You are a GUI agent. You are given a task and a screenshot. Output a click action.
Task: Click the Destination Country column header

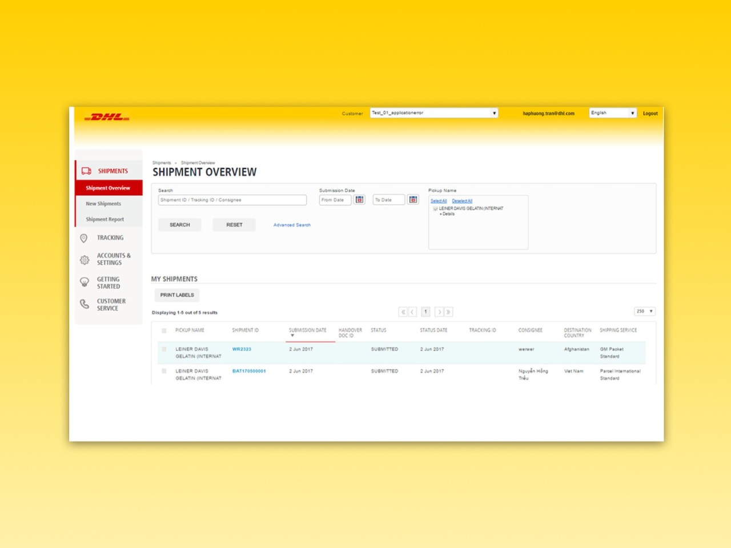tap(577, 333)
